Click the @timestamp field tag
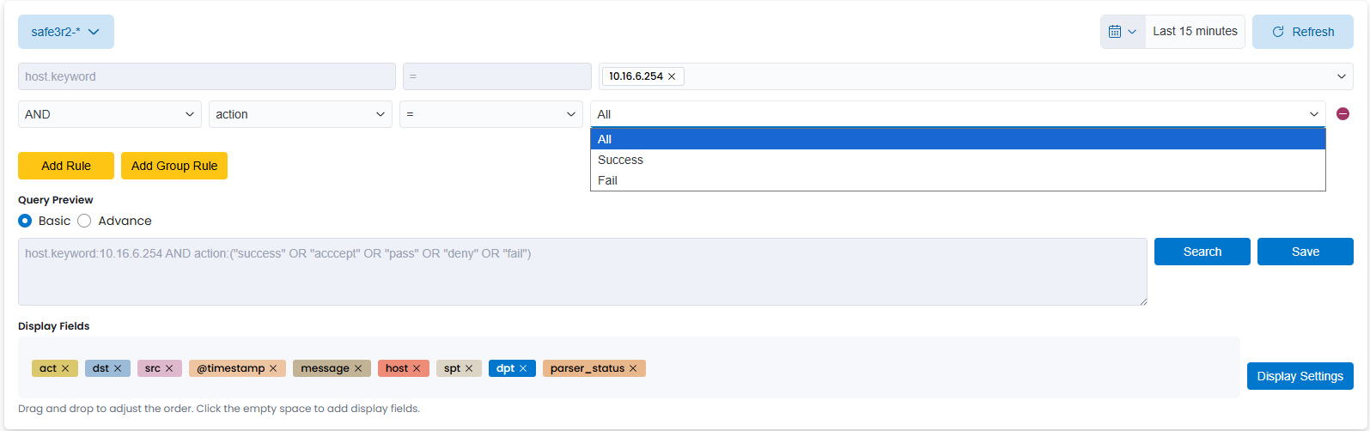The height and width of the screenshot is (431, 1370). pyautogui.click(x=237, y=368)
